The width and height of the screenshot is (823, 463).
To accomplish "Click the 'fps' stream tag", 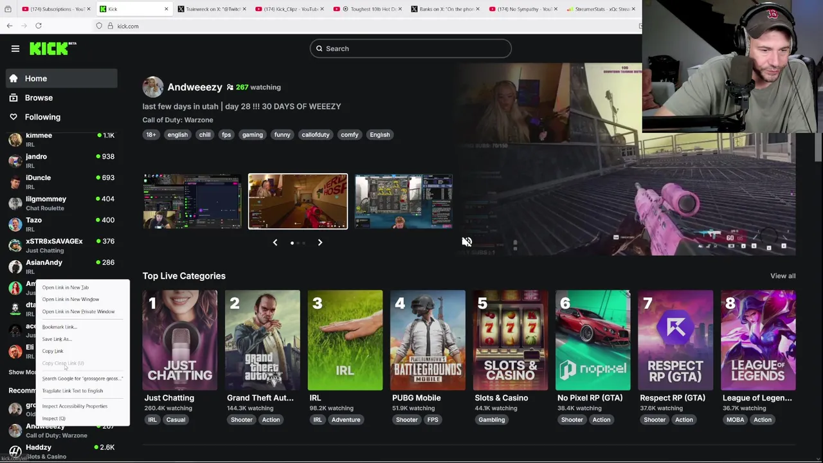I will pos(226,135).
